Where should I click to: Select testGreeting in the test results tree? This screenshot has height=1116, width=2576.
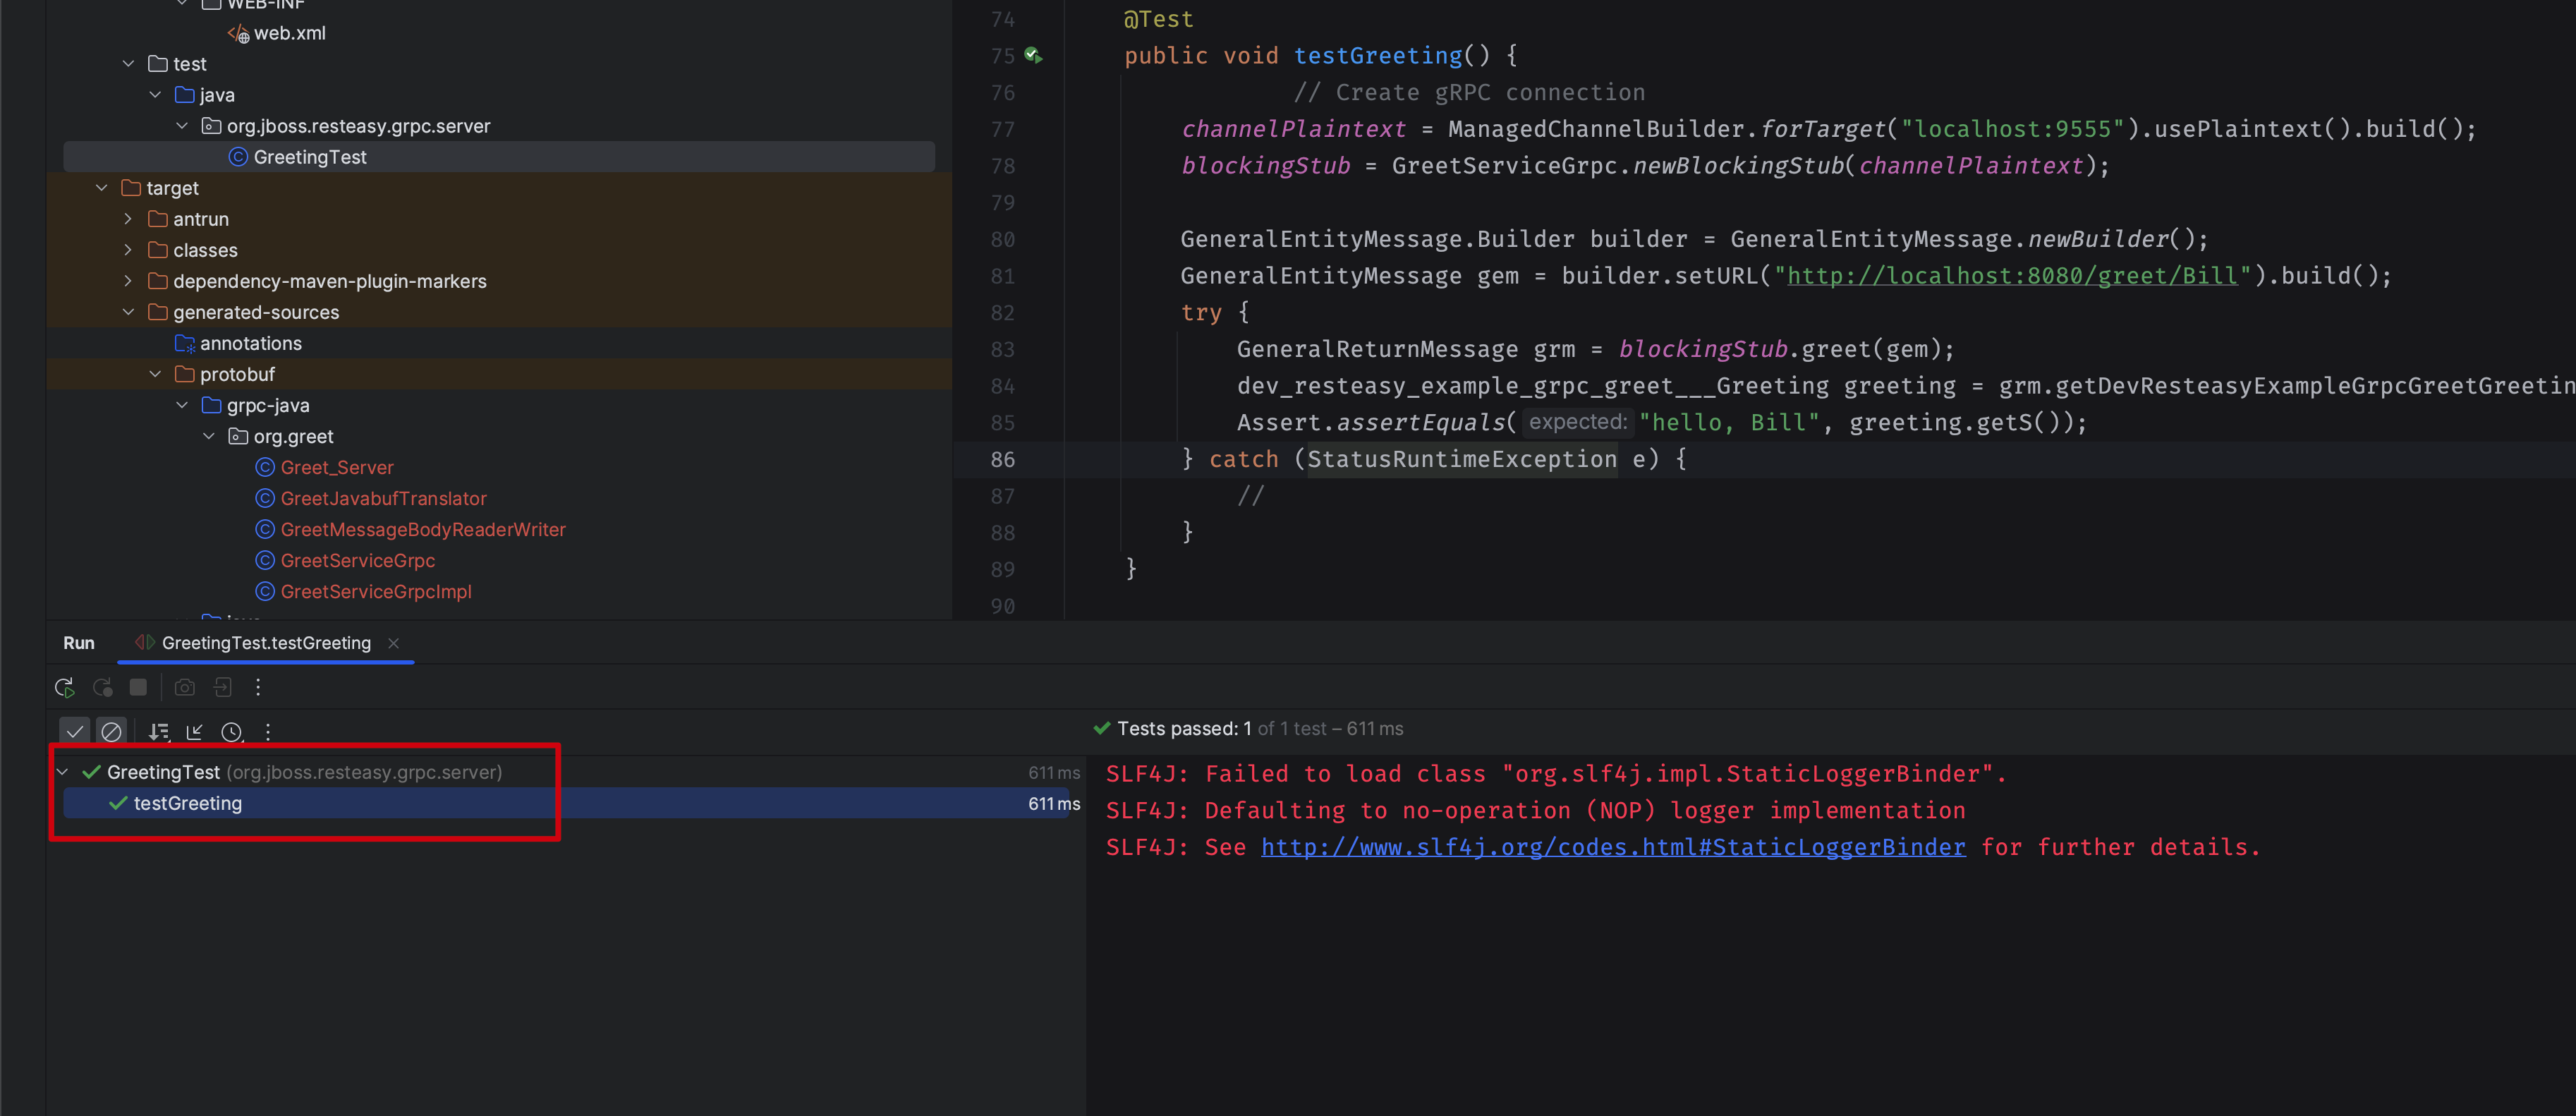pyautogui.click(x=189, y=803)
